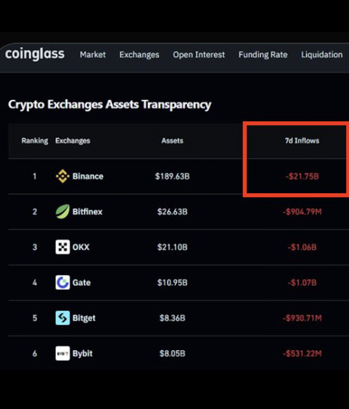The width and height of the screenshot is (349, 409).
Task: Click the Bitfinex leaf logo icon
Action: coord(62,212)
